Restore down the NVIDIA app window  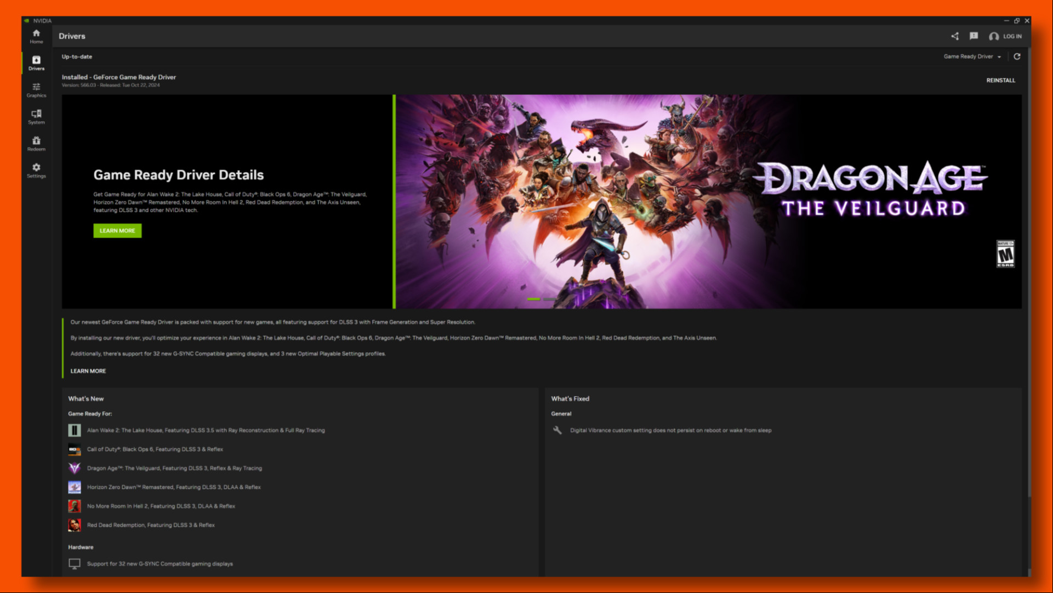(x=1017, y=21)
